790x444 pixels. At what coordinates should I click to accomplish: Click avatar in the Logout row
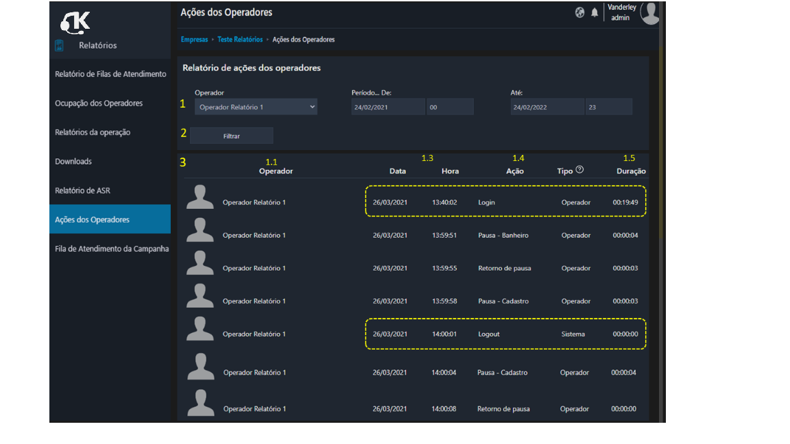pos(200,329)
